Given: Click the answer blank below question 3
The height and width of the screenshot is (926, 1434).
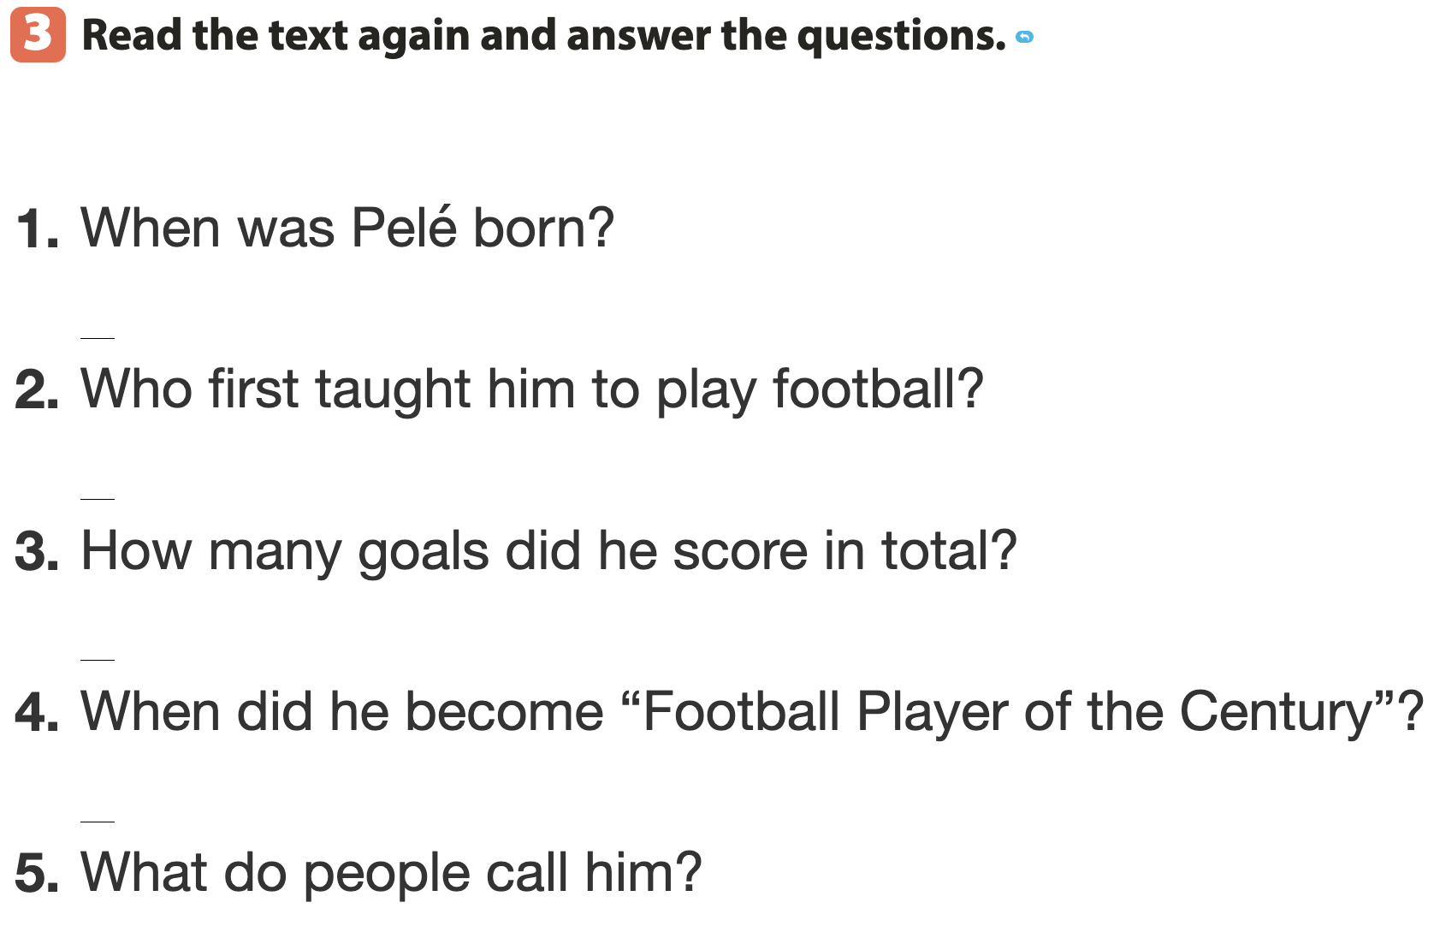Looking at the screenshot, I should pos(98,659).
